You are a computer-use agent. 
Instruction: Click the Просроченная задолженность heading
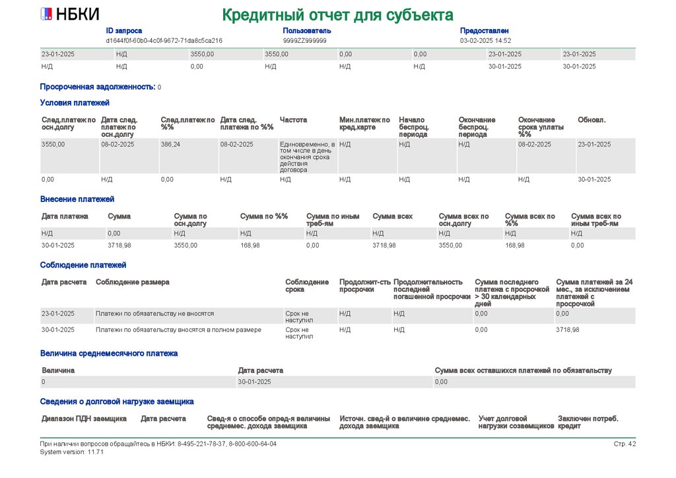pyautogui.click(x=98, y=86)
